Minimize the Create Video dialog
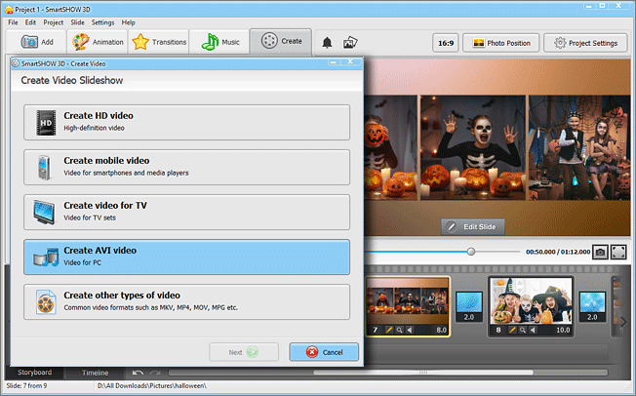The image size is (636, 396). pos(334,62)
